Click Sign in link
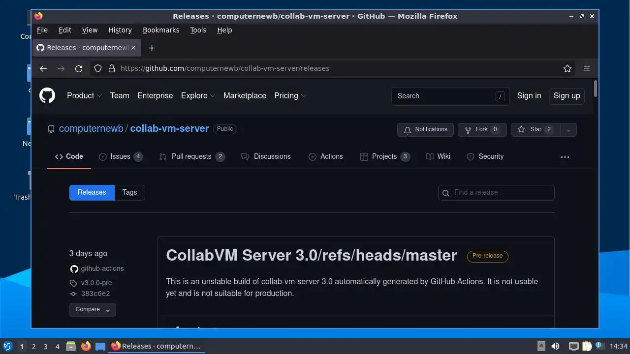 (x=529, y=95)
